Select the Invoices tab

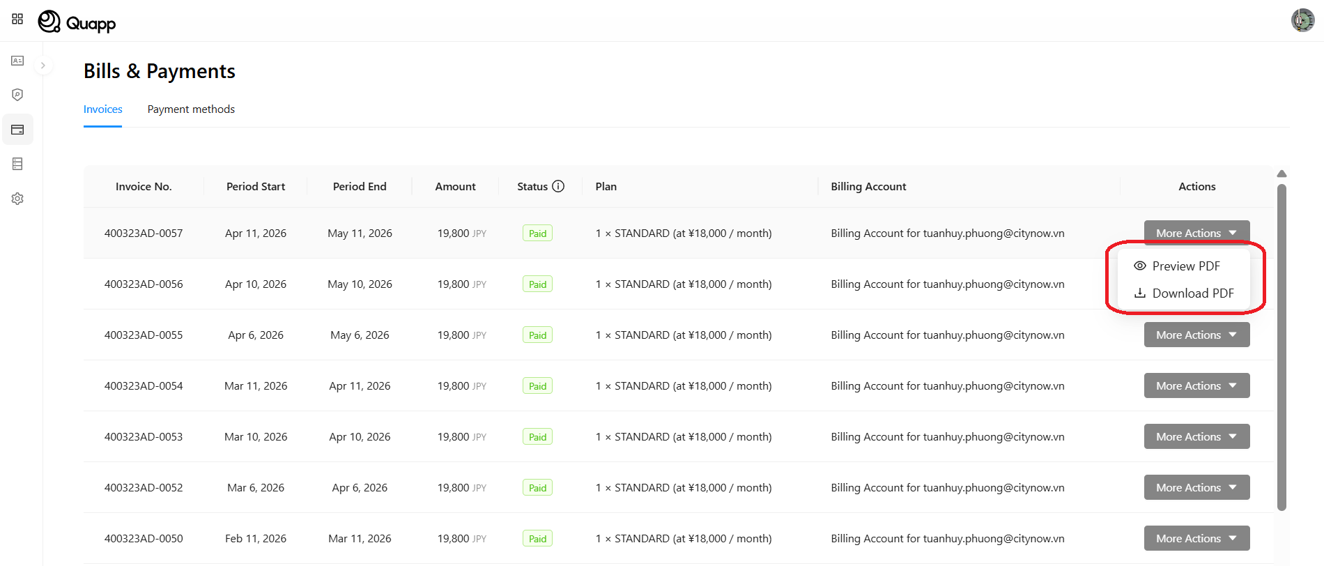[102, 109]
